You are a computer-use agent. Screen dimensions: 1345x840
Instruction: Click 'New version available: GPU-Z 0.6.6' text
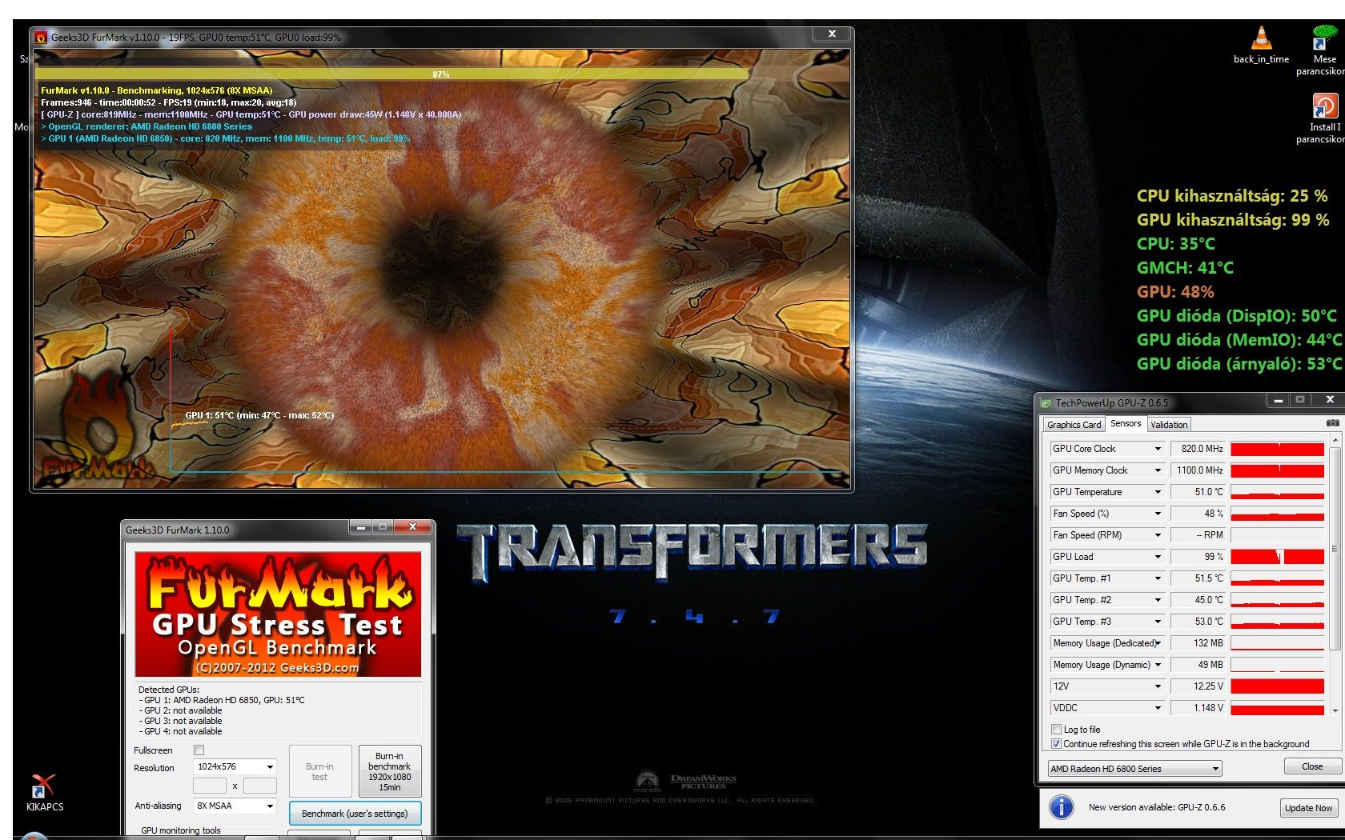(x=1157, y=807)
